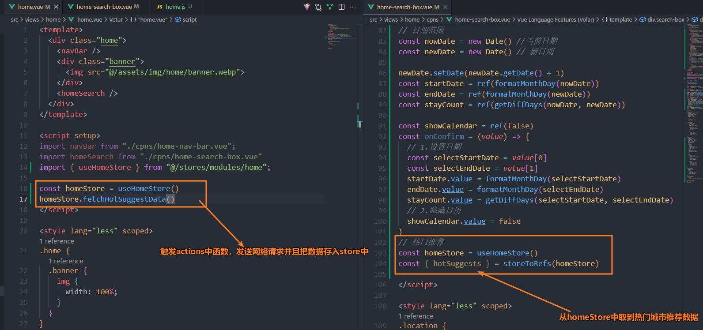Click the left editor minimap
This screenshot has width=703, height=330.
[x=341, y=36]
